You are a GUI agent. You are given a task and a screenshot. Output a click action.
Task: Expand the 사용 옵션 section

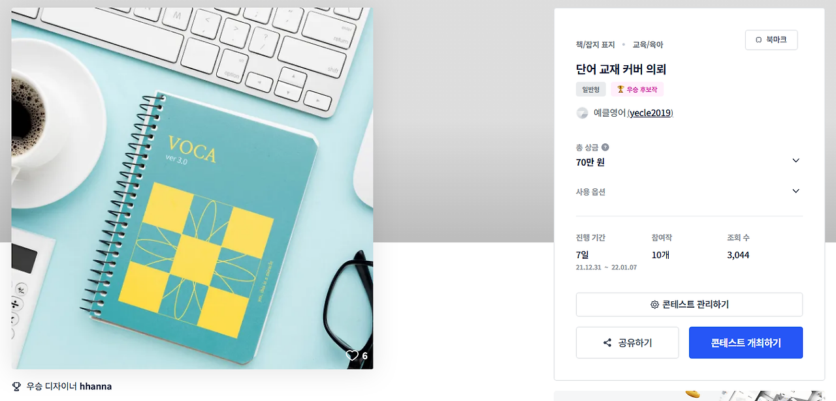pos(689,192)
